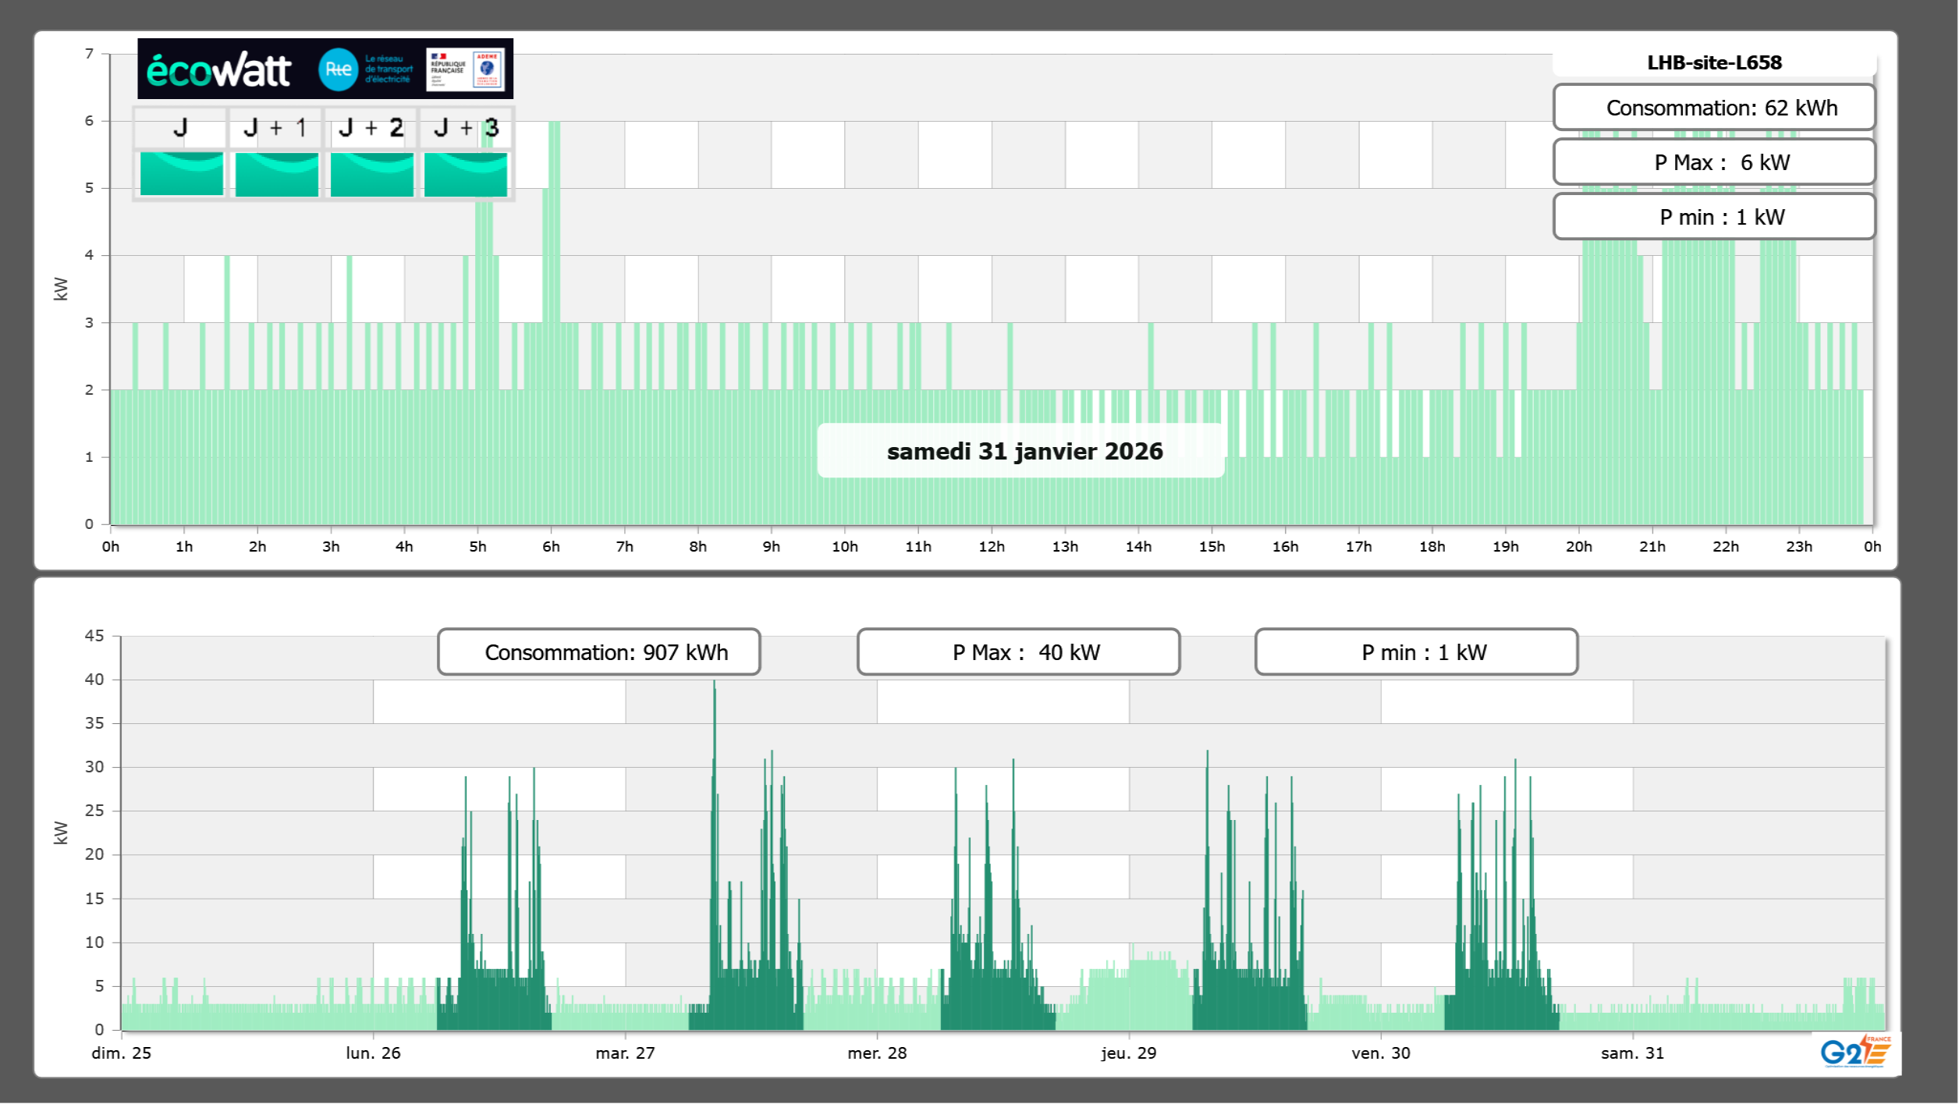1959x1104 pixels.
Task: Select the J + 2 day header
Action: click(371, 128)
